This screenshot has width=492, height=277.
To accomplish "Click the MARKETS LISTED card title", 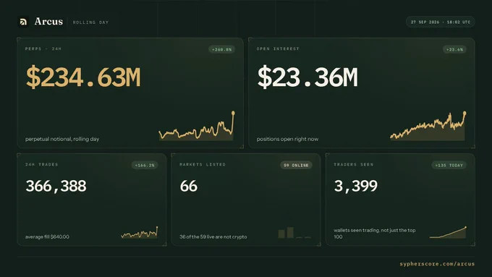I will click(x=203, y=165).
